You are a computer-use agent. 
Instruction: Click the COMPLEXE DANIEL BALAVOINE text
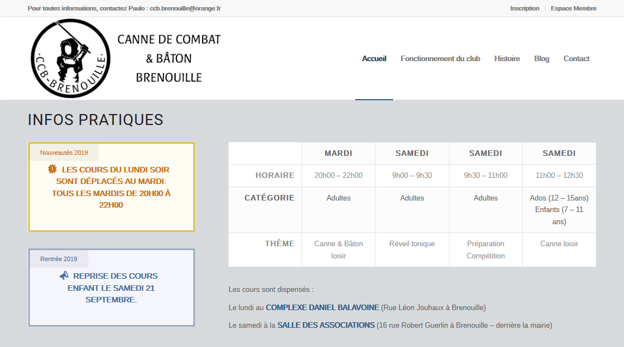[322, 307]
